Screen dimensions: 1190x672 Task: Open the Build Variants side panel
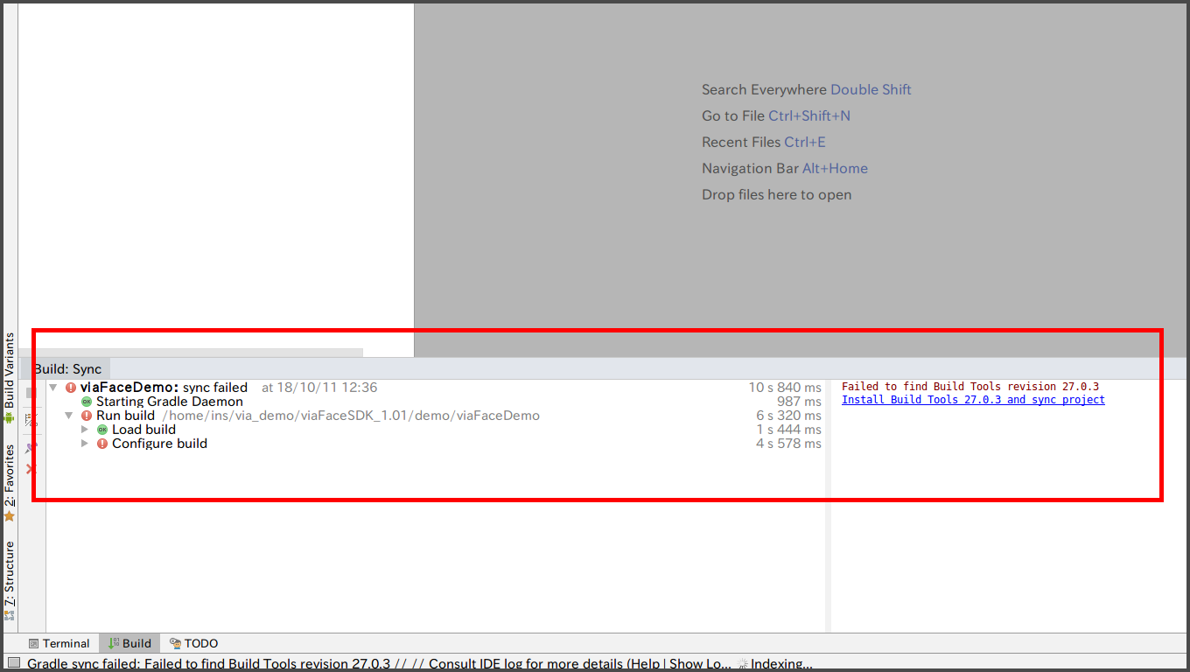(10, 378)
